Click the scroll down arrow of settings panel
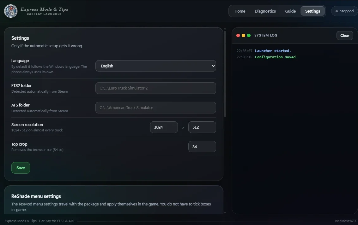 click(x=225, y=212)
